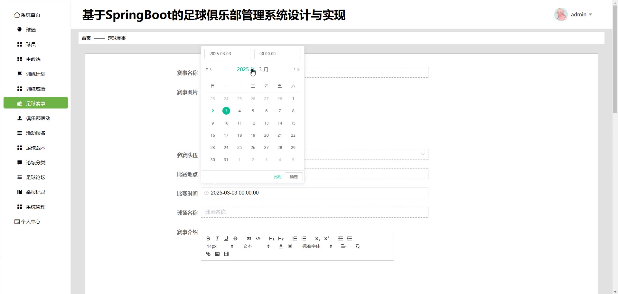The width and height of the screenshot is (618, 294).
Task: Clear text formatting with the Tx icon
Action: [357, 246]
